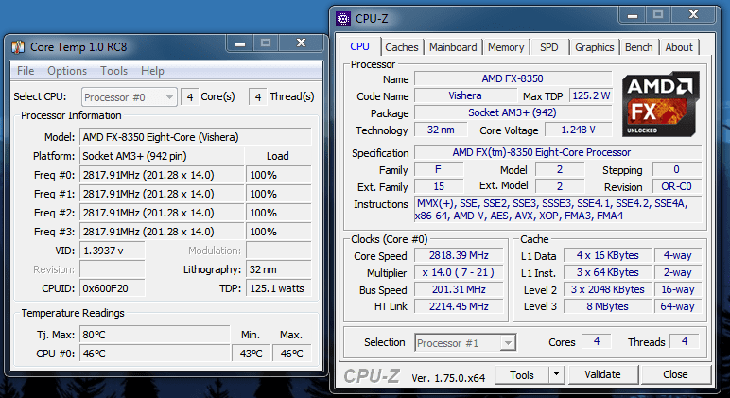Open the Graphics tab

(594, 47)
